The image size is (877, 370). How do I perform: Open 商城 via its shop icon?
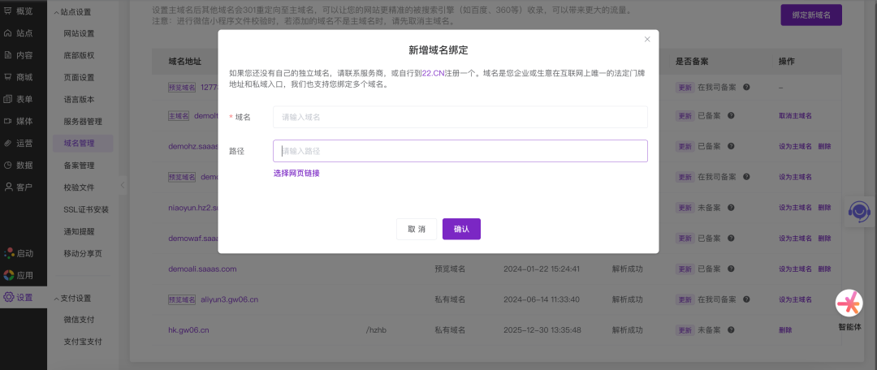click(9, 77)
